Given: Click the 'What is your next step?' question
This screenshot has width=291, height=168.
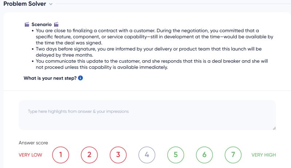Looking at the screenshot, I should (x=50, y=78).
